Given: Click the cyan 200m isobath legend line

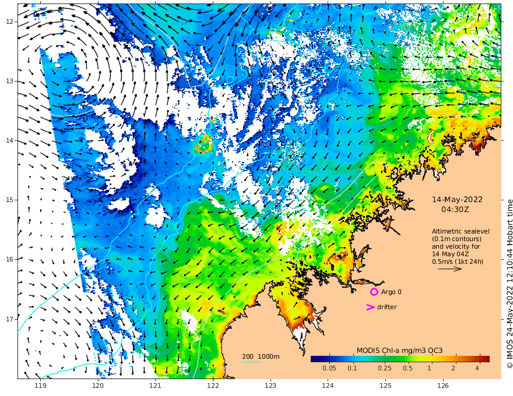Looking at the screenshot, I should point(251,362).
